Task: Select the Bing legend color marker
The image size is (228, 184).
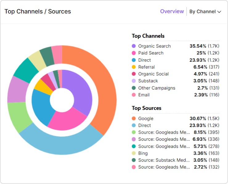Action: (x=134, y=153)
